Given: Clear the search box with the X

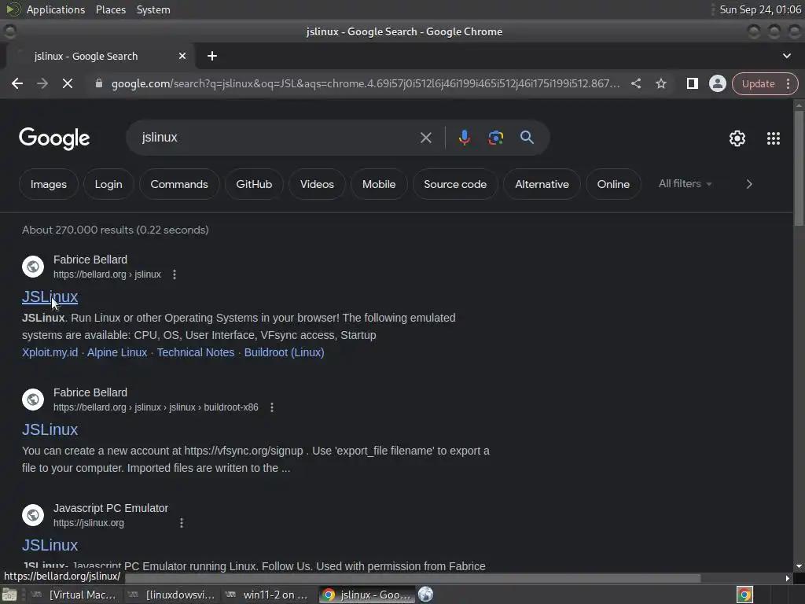Looking at the screenshot, I should coord(425,138).
